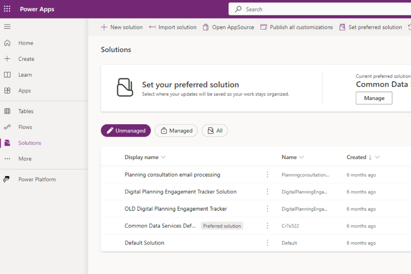
Task: Open the Name column header dropdown
Action: tap(301, 157)
